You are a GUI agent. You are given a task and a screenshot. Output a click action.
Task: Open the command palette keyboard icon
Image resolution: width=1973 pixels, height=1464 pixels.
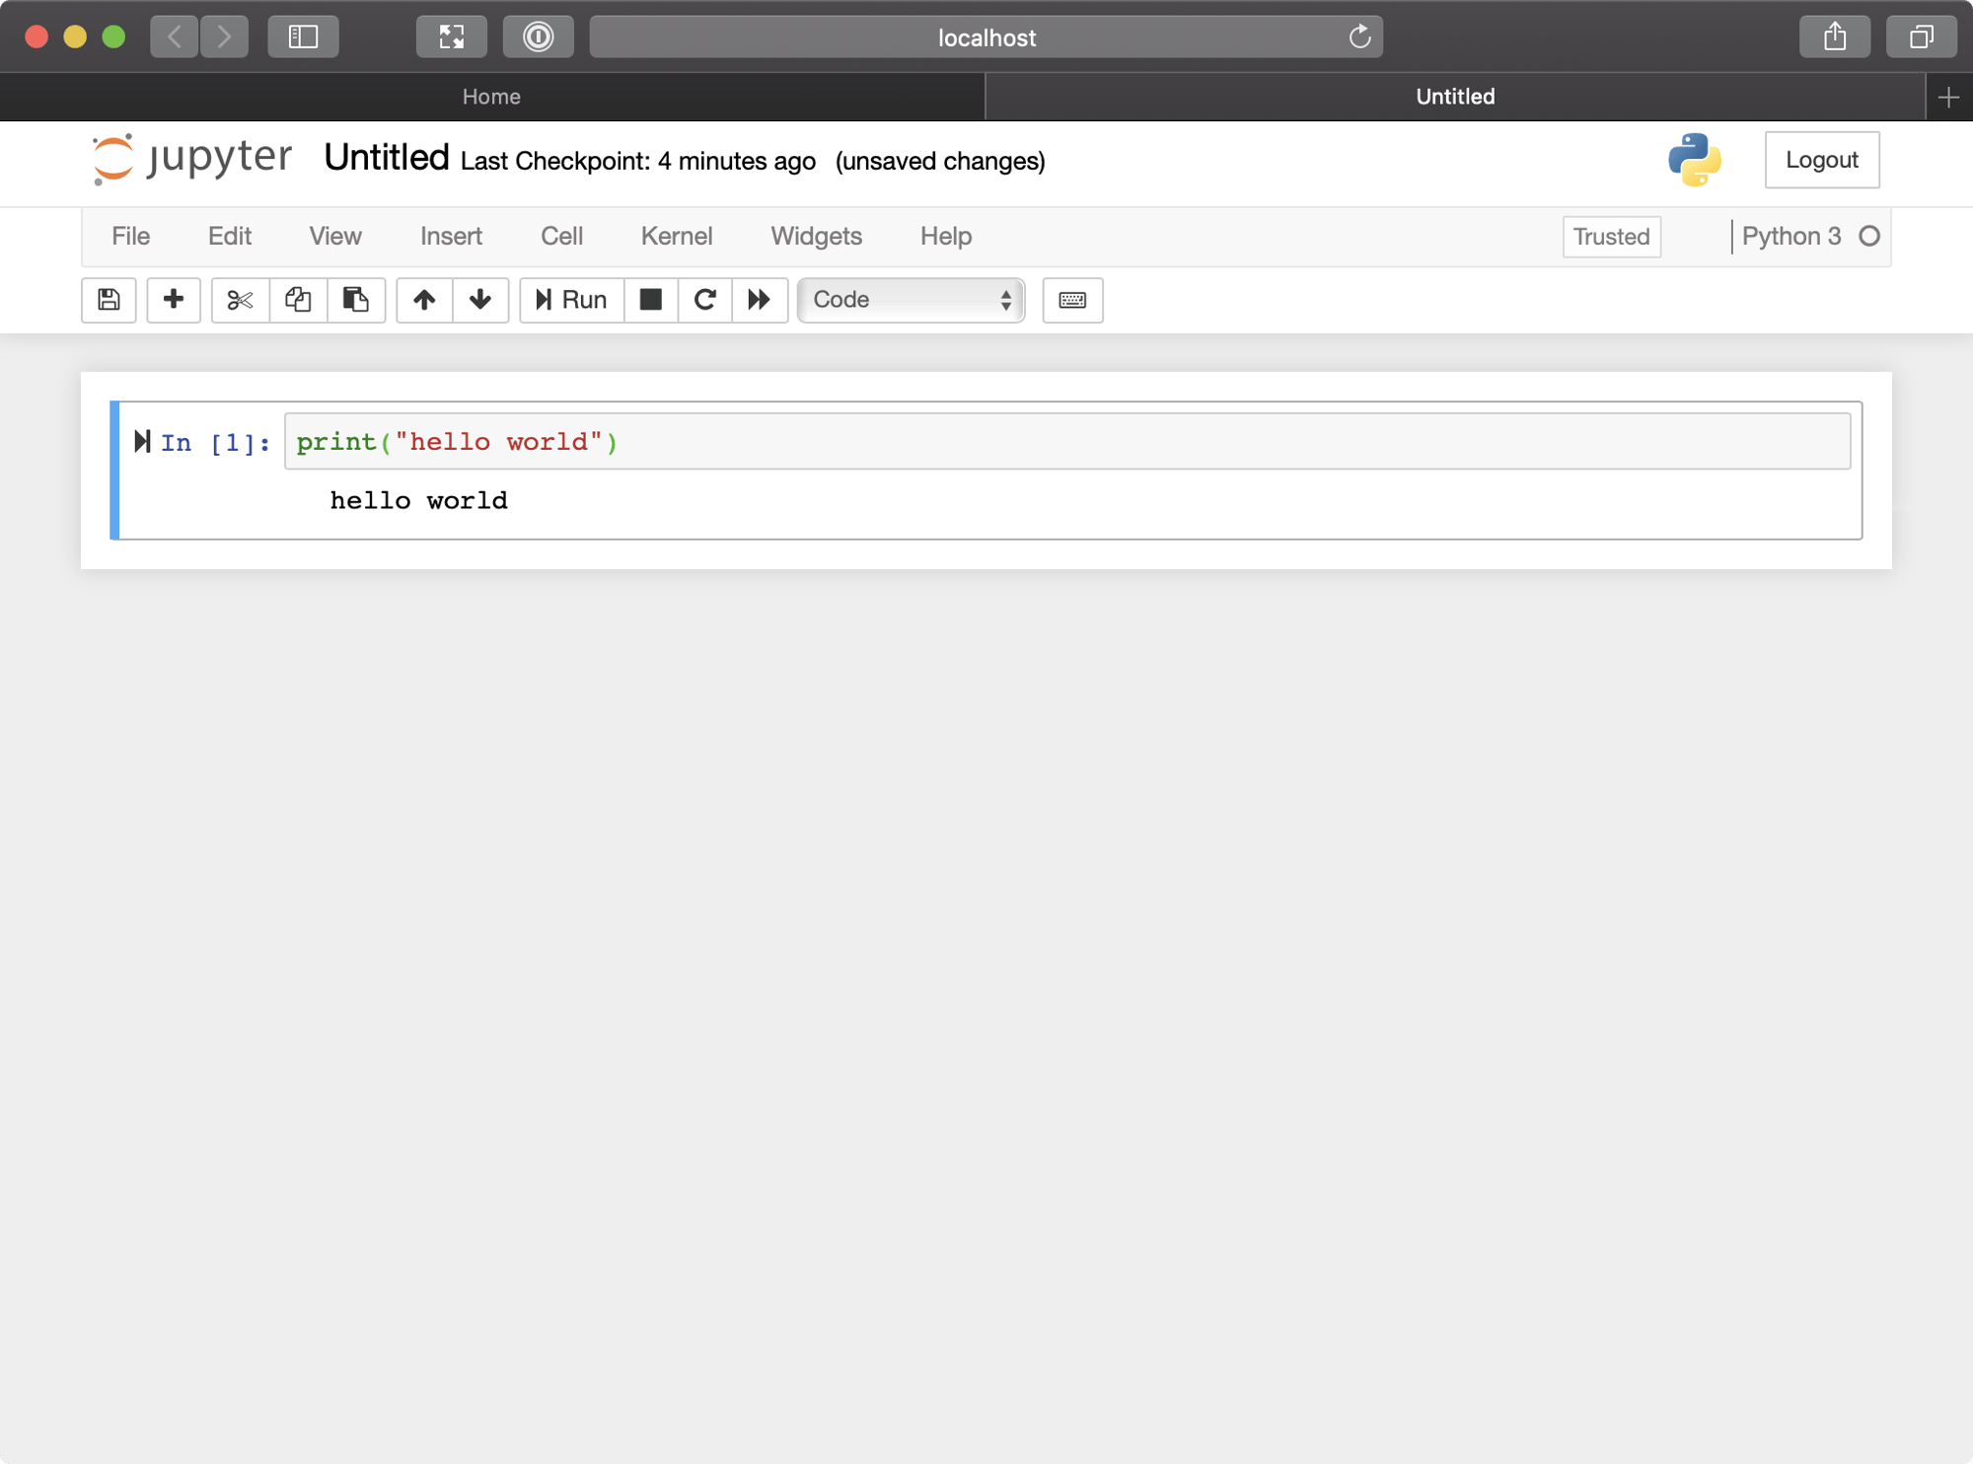click(1072, 300)
